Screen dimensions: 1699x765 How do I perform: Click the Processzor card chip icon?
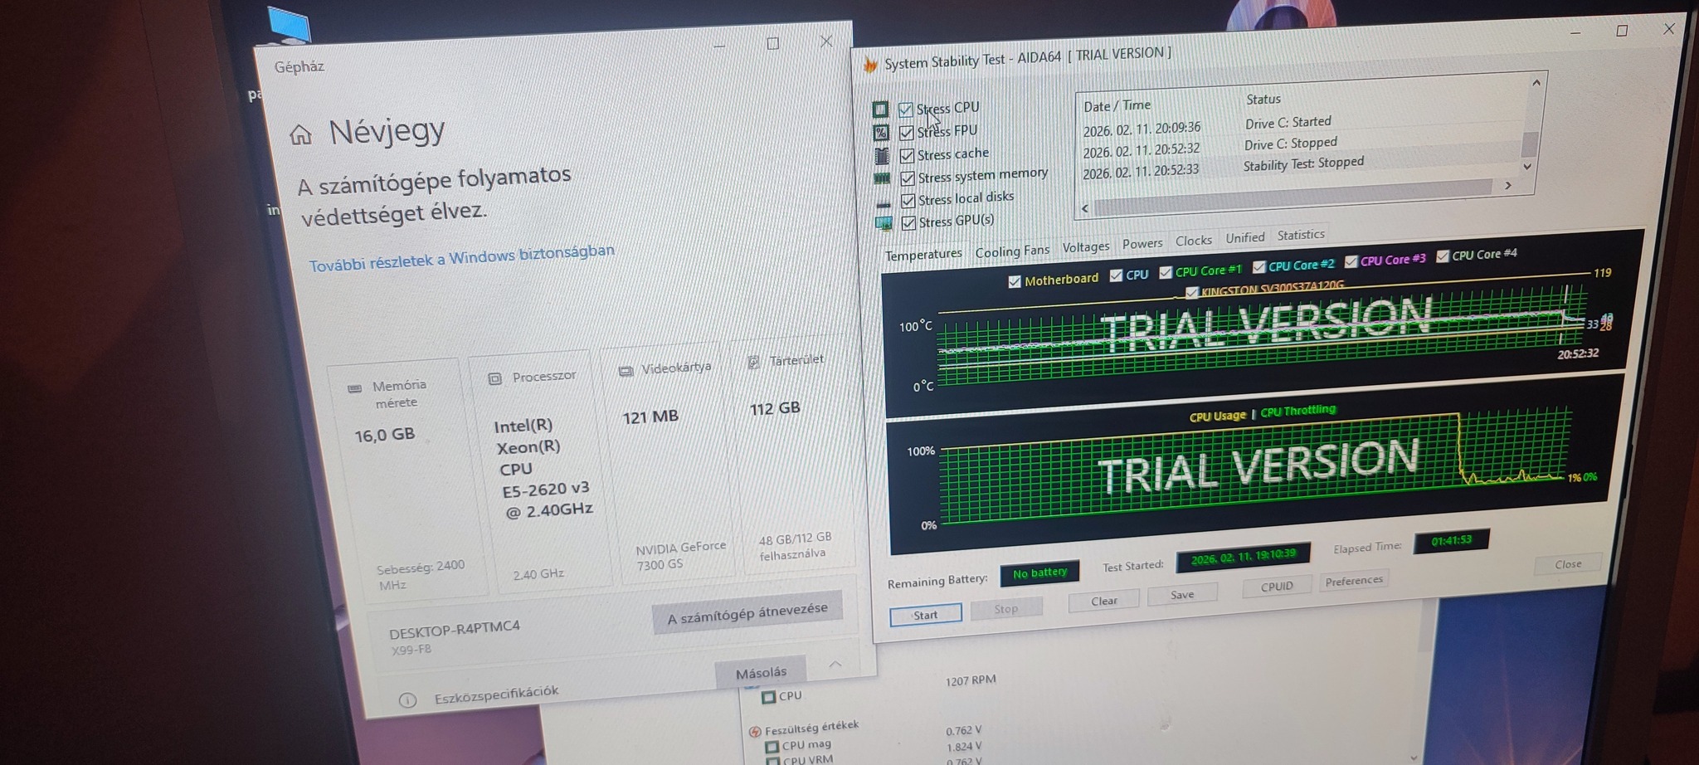pos(495,378)
